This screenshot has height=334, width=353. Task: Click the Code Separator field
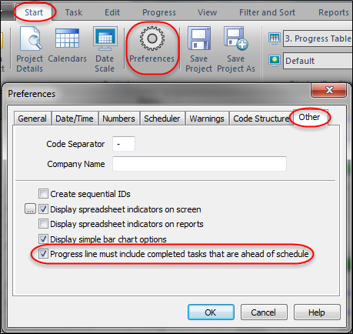pos(124,144)
